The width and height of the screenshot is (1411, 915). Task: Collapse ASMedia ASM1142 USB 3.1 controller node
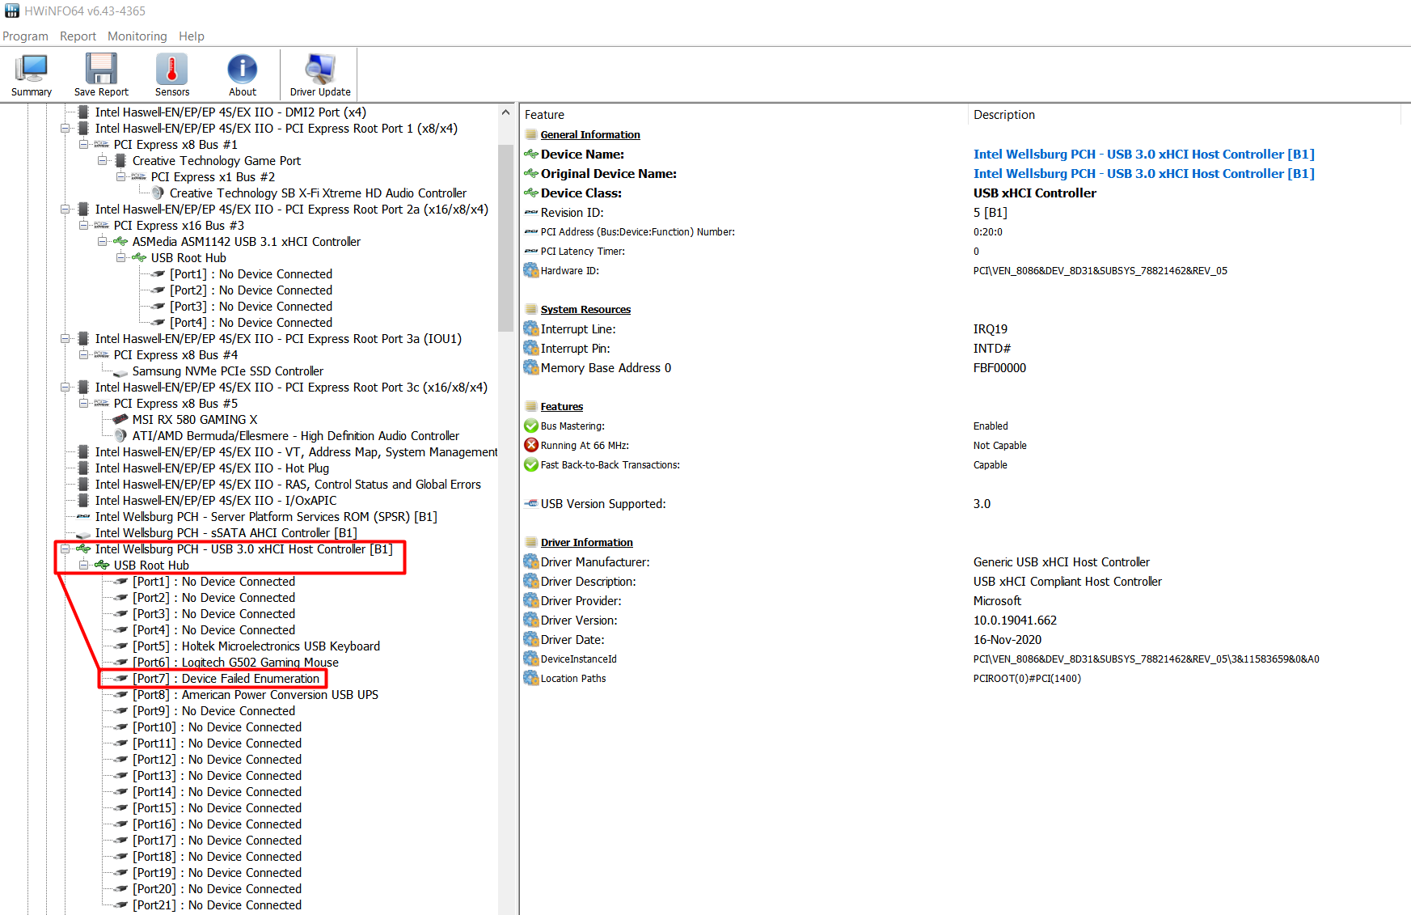point(103,241)
